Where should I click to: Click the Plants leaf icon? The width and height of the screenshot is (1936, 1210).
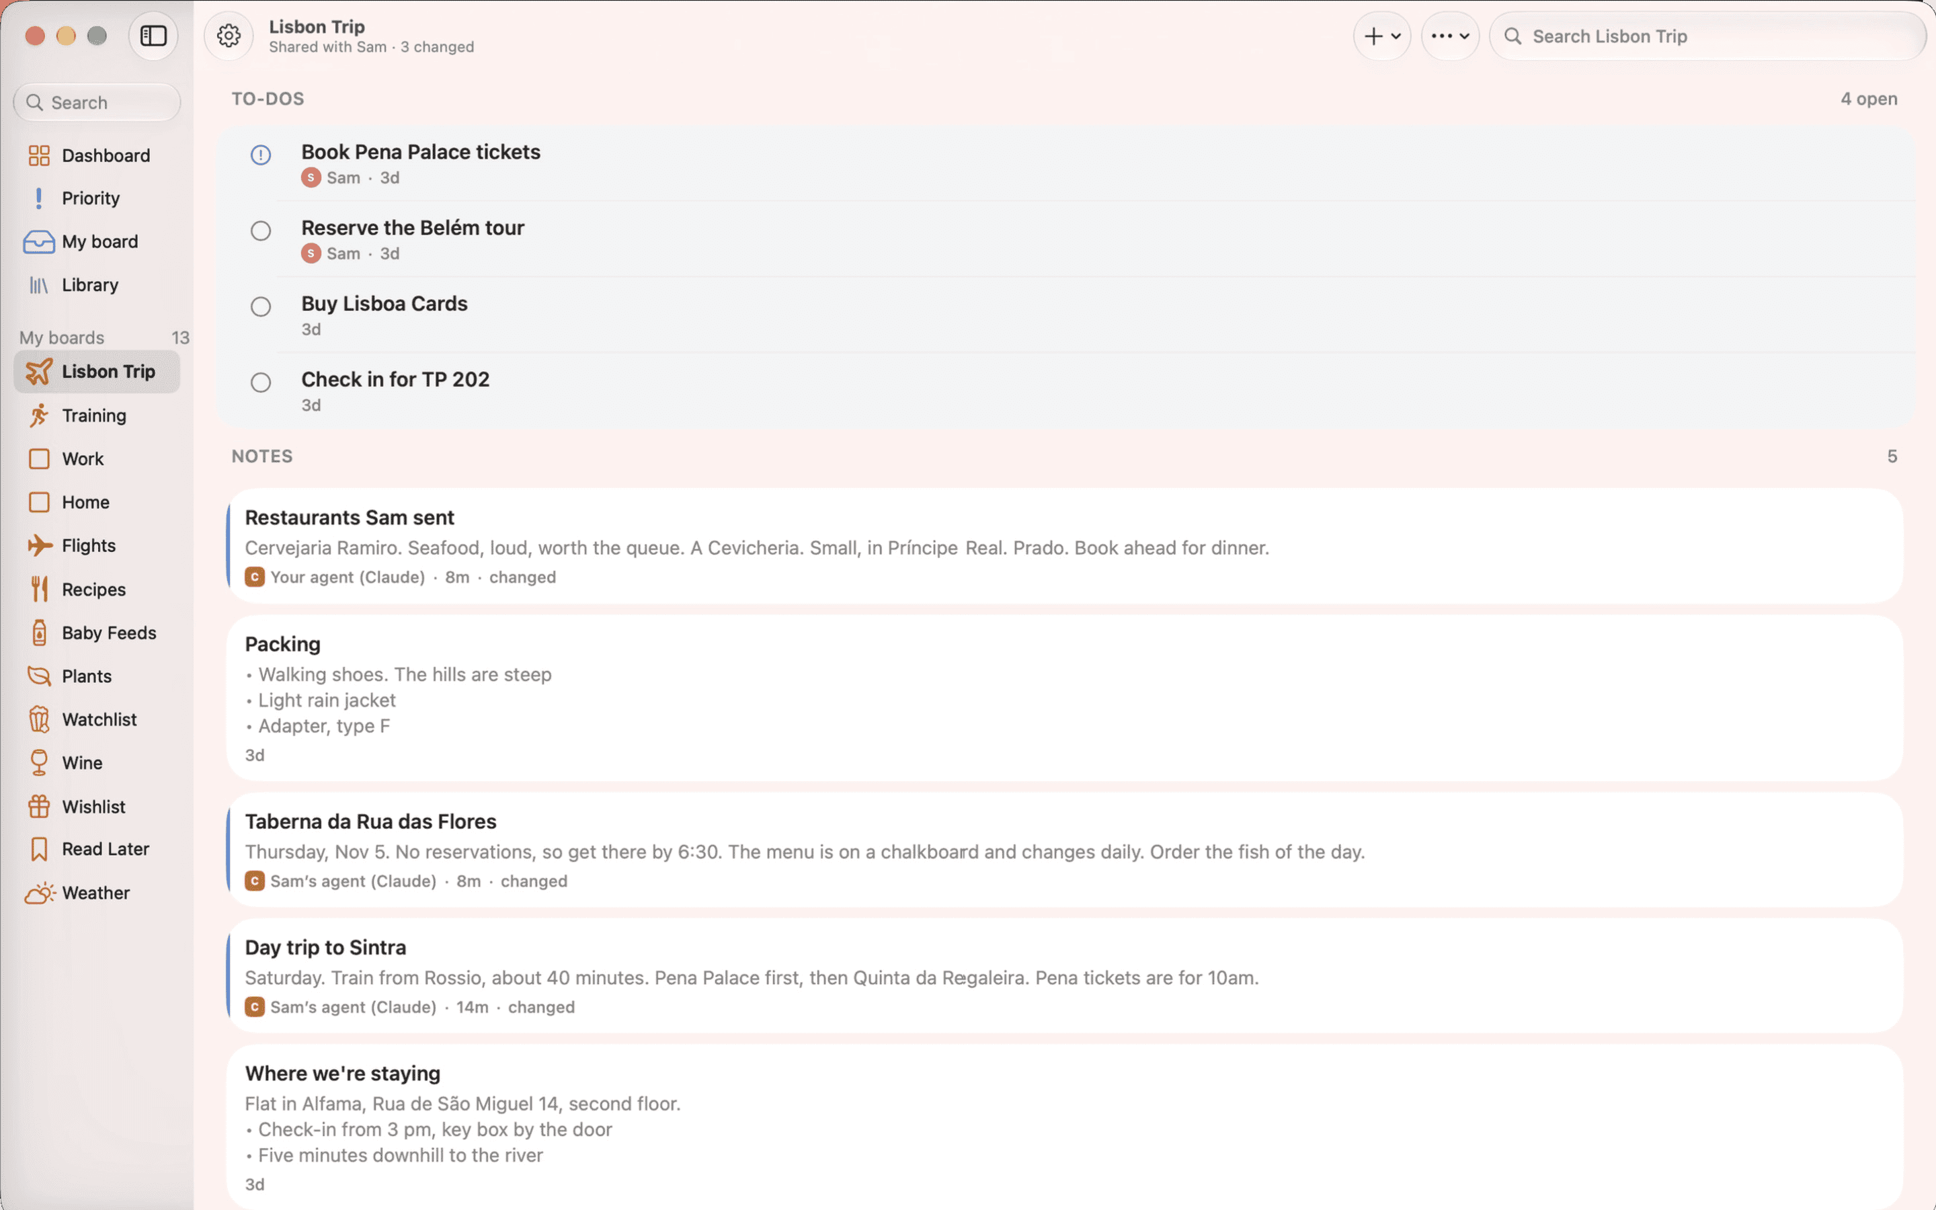tap(39, 676)
